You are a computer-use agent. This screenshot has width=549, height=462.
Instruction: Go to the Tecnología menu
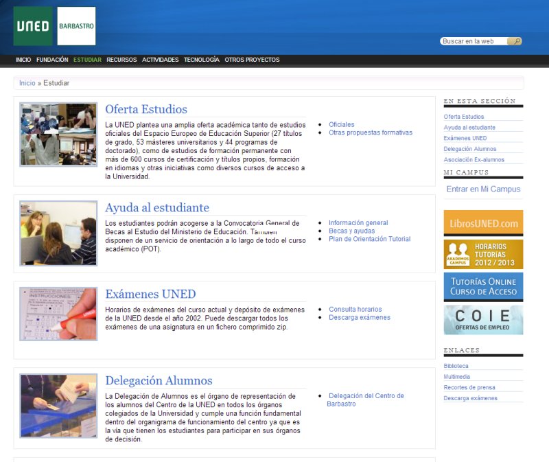click(201, 60)
